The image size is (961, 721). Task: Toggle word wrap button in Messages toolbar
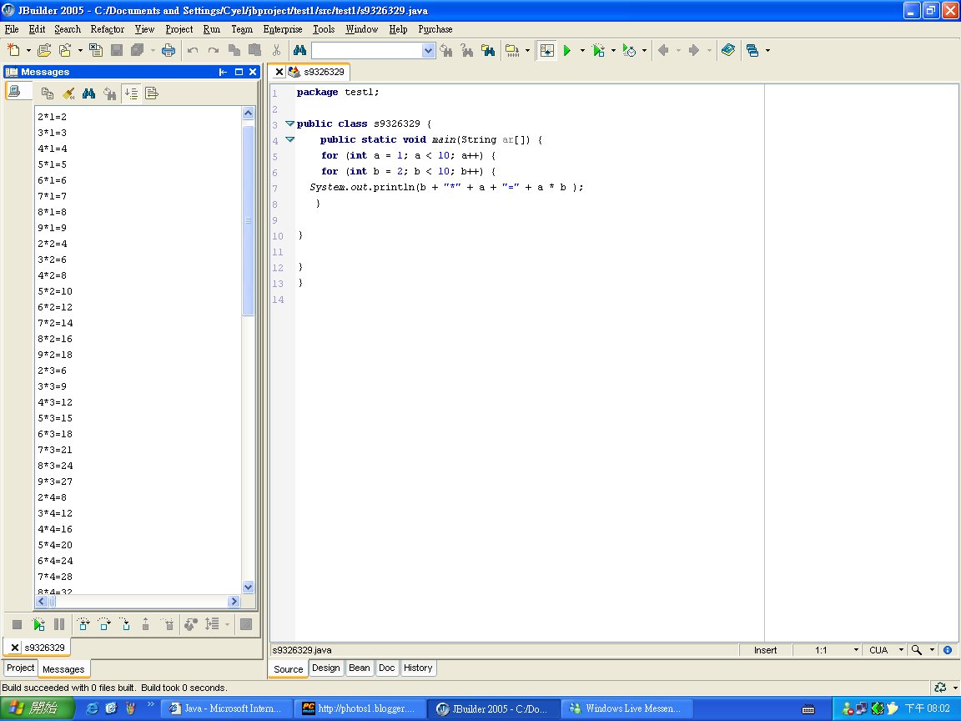pos(152,93)
